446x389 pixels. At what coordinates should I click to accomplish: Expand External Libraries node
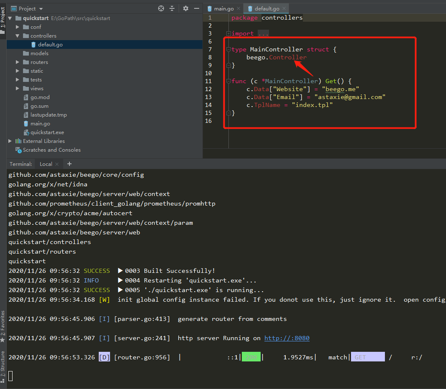10,141
